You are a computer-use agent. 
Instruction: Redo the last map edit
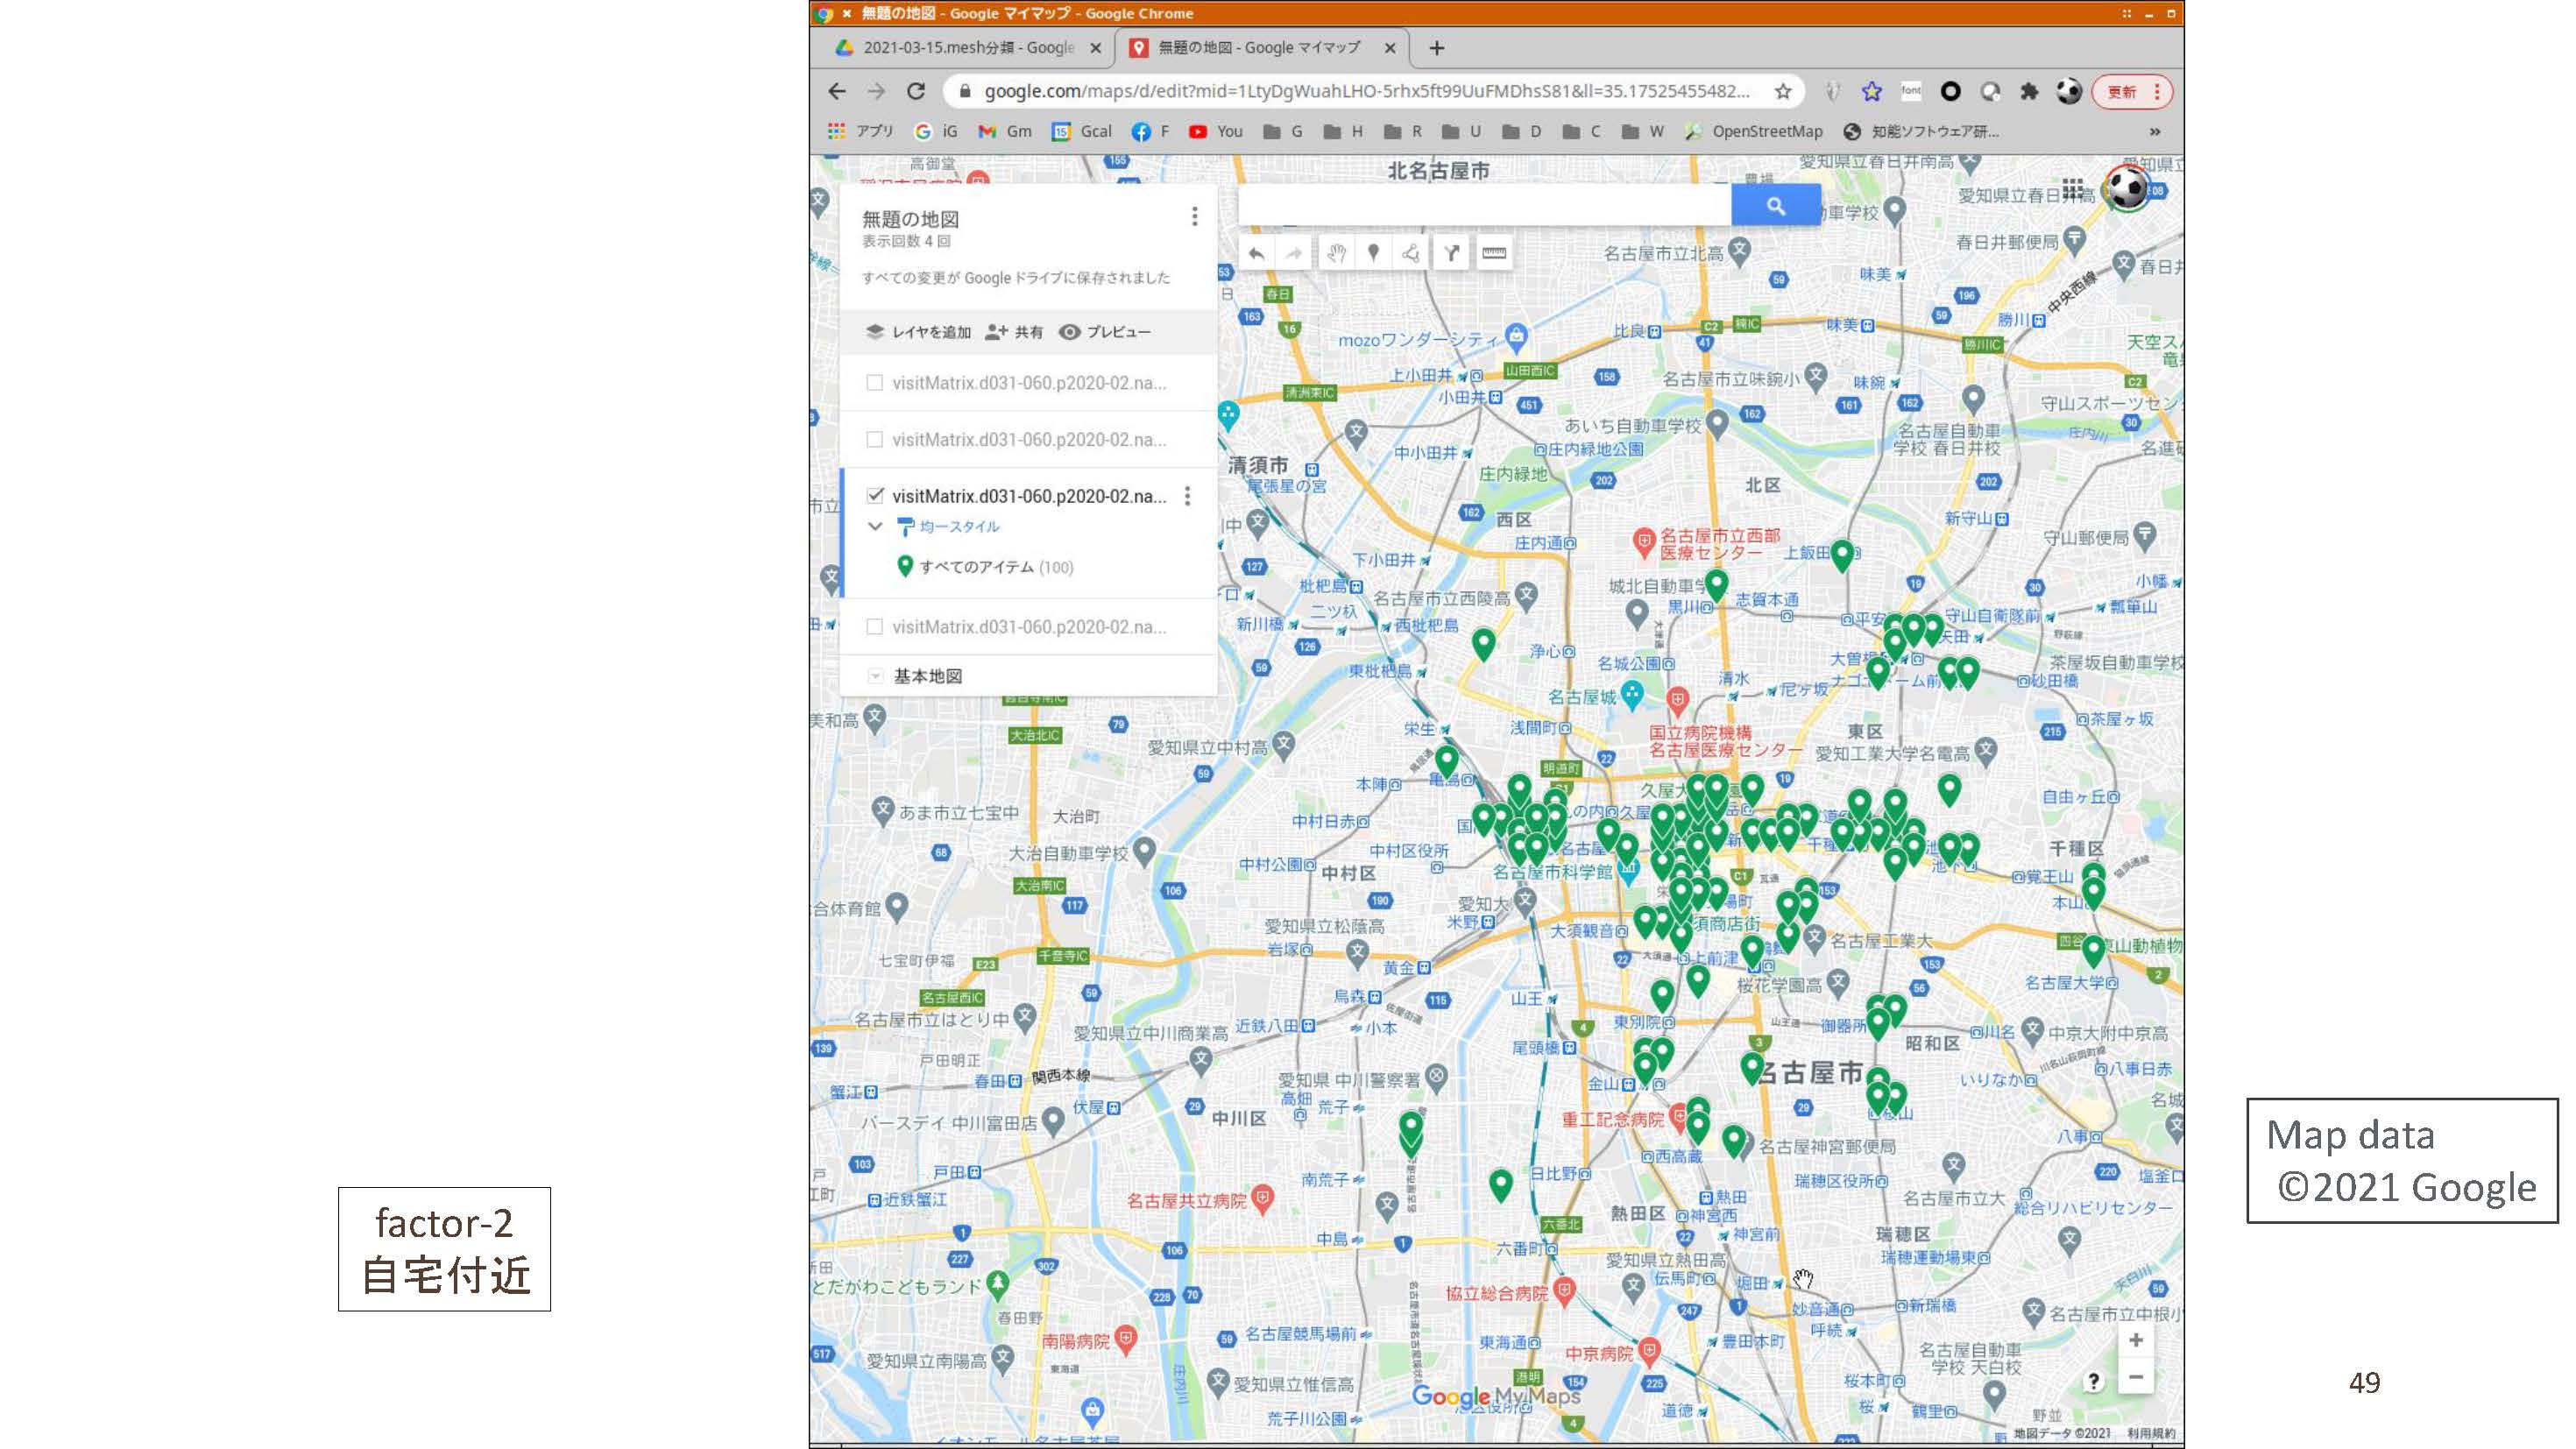1294,254
